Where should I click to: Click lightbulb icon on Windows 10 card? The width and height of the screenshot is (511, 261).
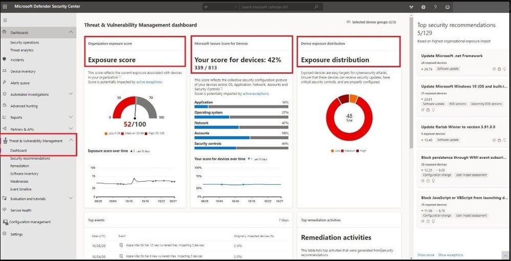click(433, 110)
